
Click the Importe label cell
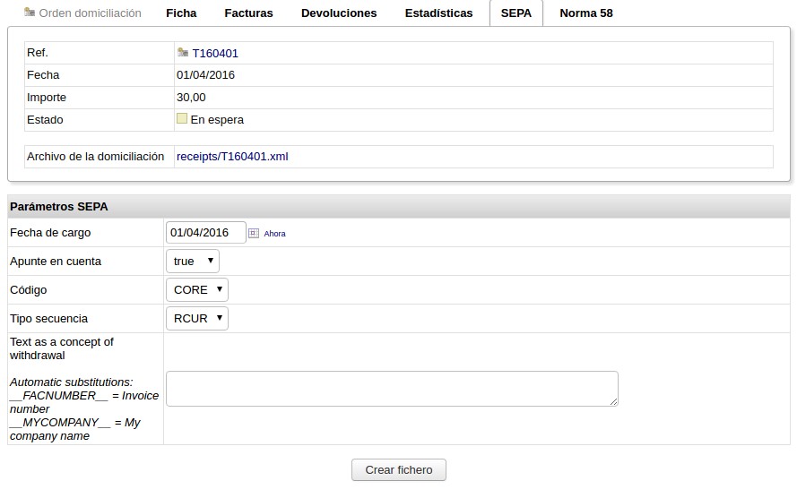point(100,98)
